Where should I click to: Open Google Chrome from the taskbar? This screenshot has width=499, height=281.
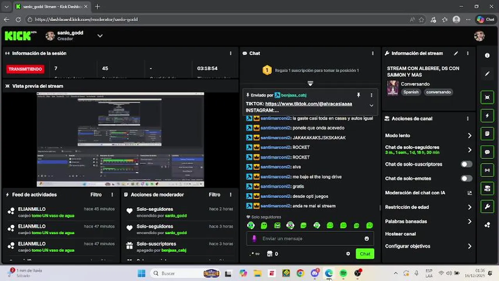click(300, 273)
